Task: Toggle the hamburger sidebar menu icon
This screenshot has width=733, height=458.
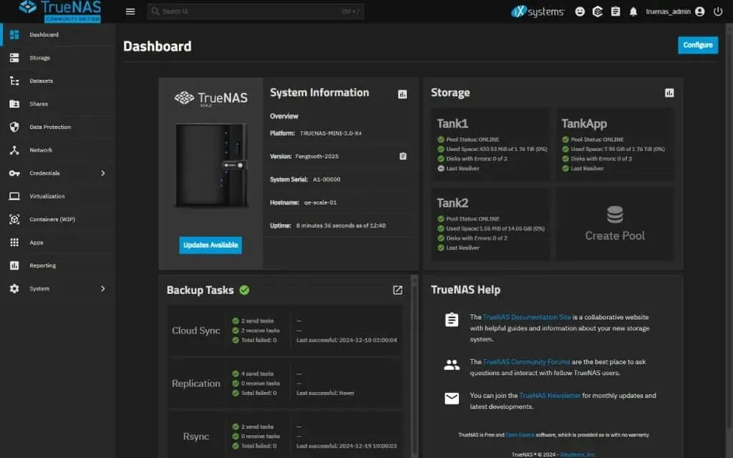Action: pyautogui.click(x=130, y=11)
